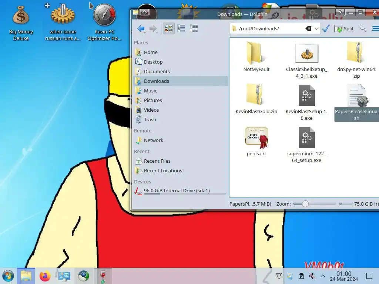Open the Dolphin search tool

363,28
